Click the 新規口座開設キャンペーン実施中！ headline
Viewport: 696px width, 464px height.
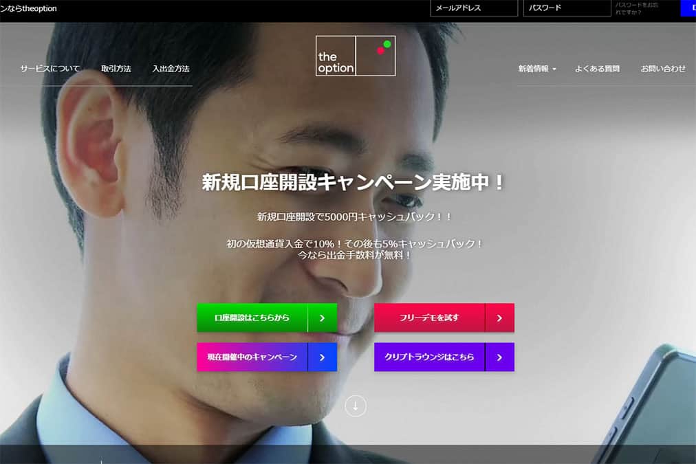pos(353,182)
